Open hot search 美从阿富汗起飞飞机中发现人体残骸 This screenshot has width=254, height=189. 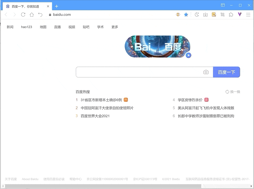tap(206, 108)
